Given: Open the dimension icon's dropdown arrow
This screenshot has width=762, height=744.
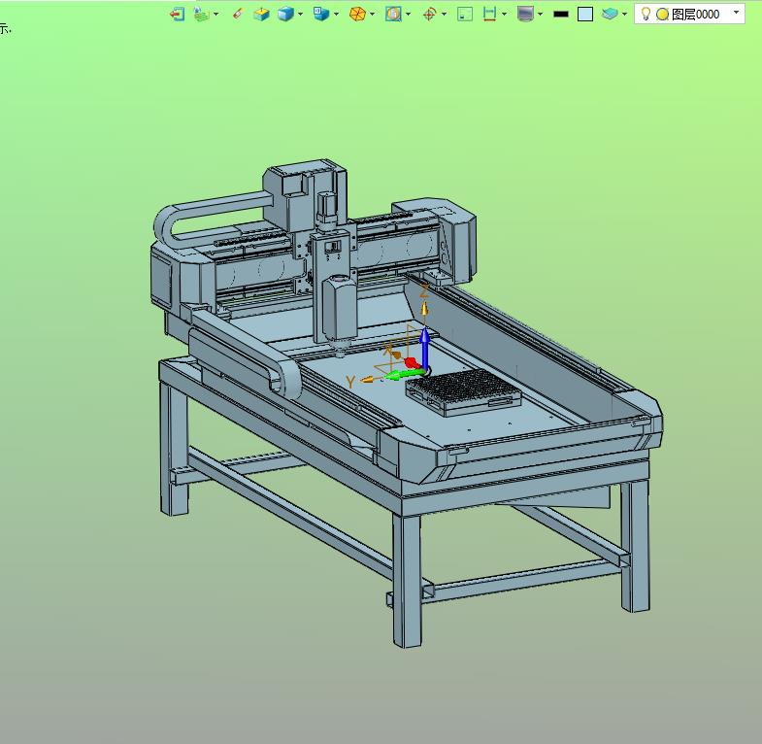Looking at the screenshot, I should click(504, 15).
